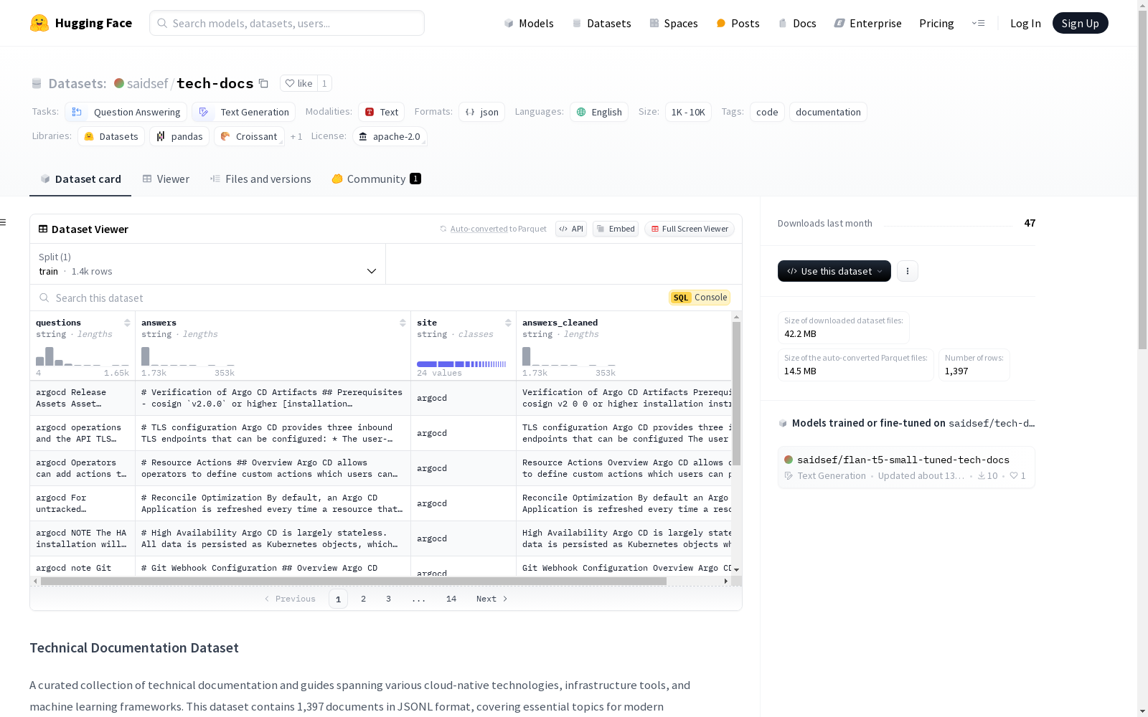Image resolution: width=1148 pixels, height=717 pixels.
Task: Copy dataset name with the copy icon
Action: point(263,83)
